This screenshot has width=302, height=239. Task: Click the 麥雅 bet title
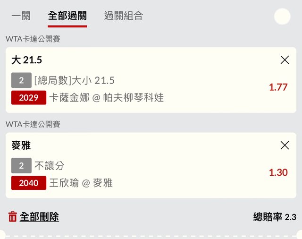tap(21, 145)
